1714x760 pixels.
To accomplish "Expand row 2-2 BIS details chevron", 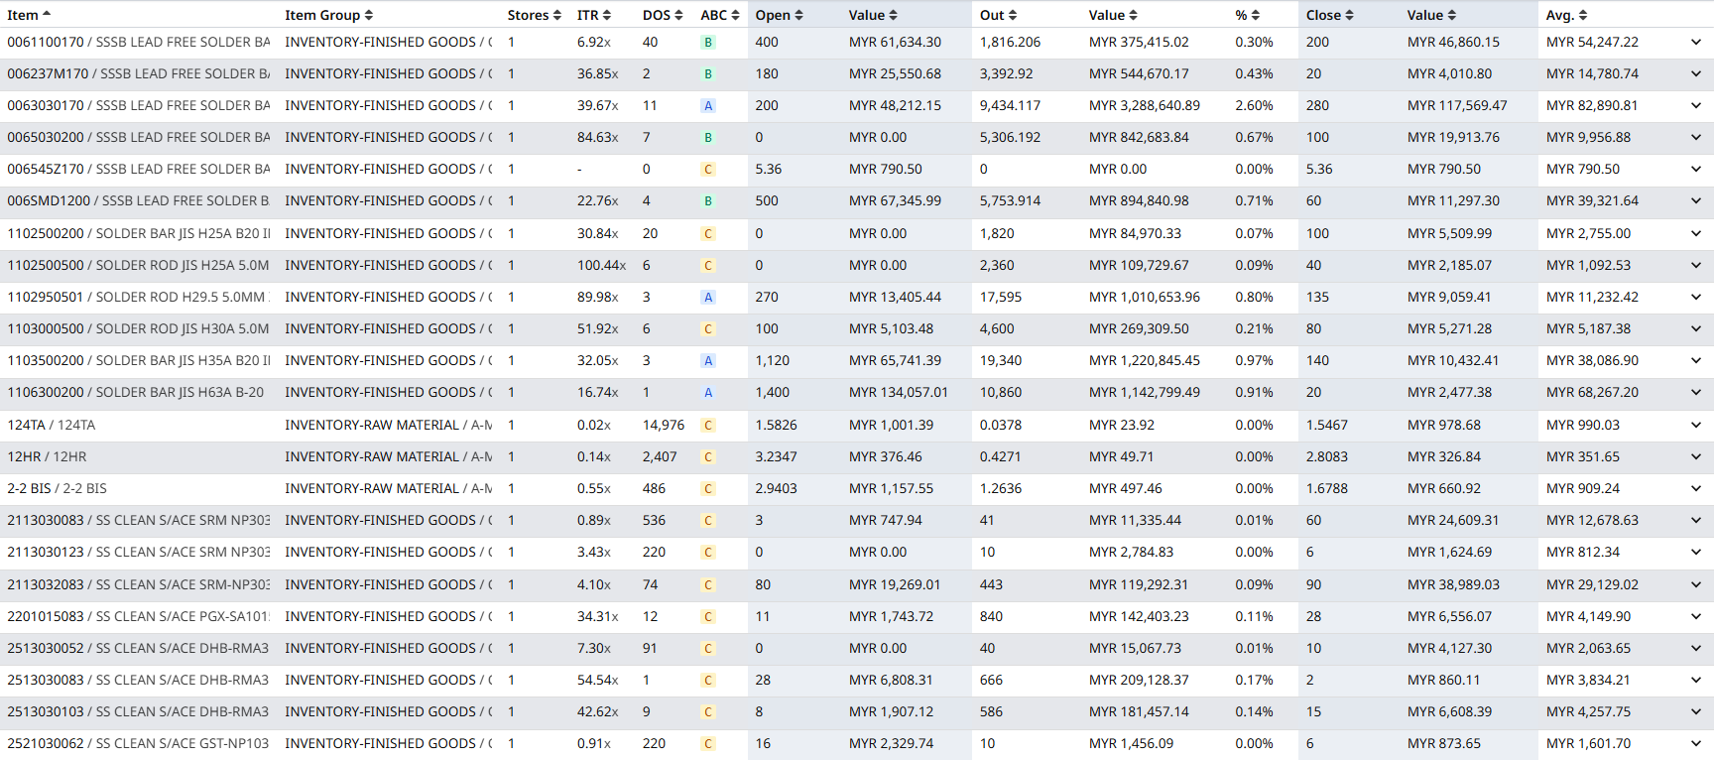I will (1696, 488).
